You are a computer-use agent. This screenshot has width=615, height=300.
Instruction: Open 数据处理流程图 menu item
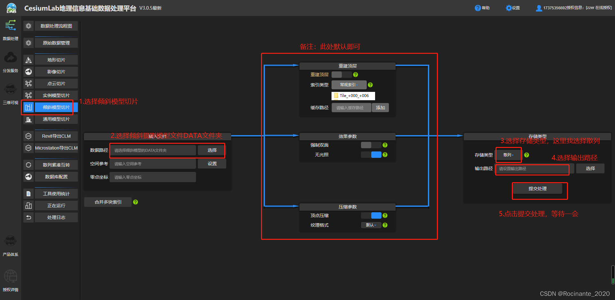pos(56,26)
